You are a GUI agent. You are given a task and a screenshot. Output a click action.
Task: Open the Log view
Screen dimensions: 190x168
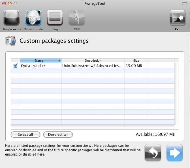pyautogui.click(x=55, y=18)
